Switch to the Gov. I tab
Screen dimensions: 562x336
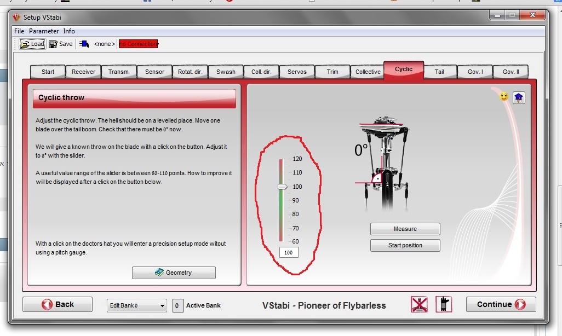475,72
